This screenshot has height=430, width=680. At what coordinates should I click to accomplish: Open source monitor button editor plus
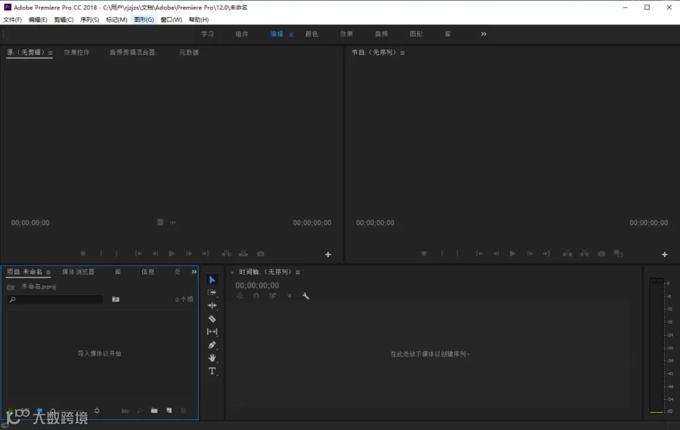328,255
